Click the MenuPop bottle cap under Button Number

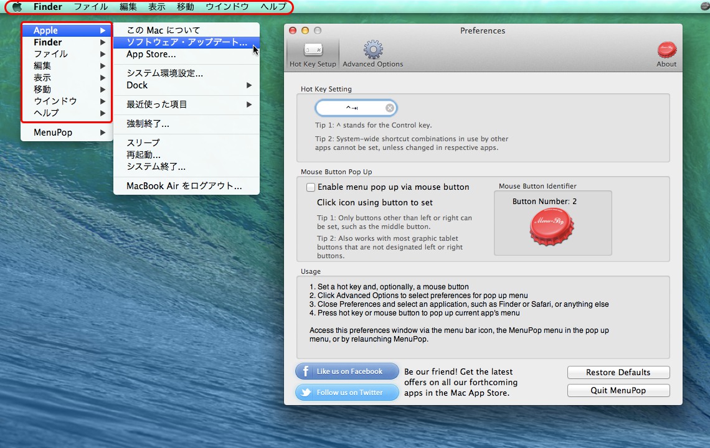tap(552, 226)
